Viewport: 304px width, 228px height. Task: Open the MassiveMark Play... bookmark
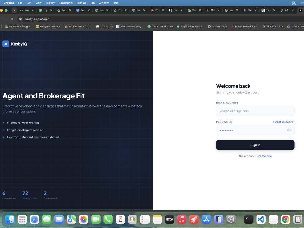130,26
